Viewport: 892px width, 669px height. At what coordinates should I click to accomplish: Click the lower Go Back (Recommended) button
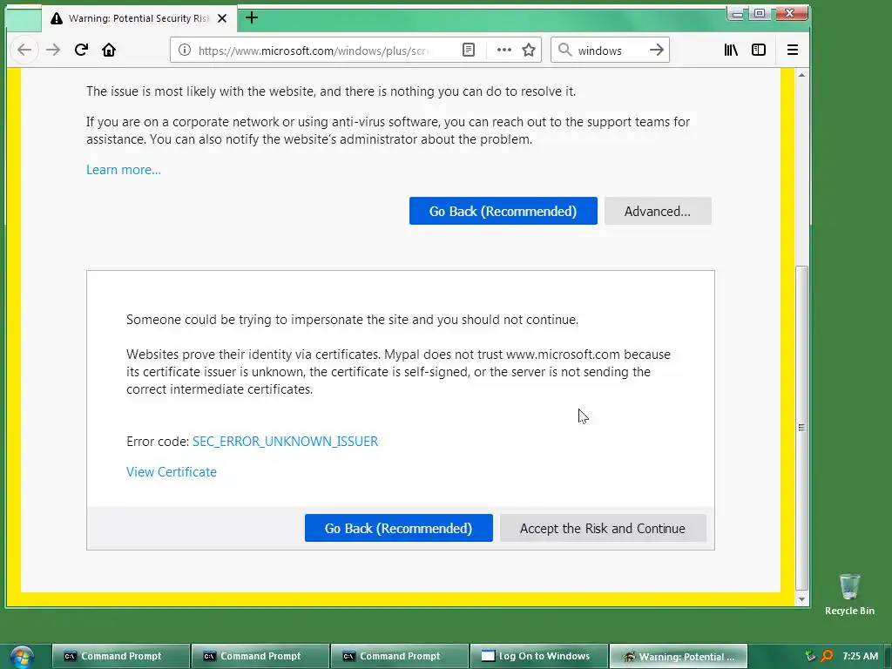pyautogui.click(x=398, y=528)
